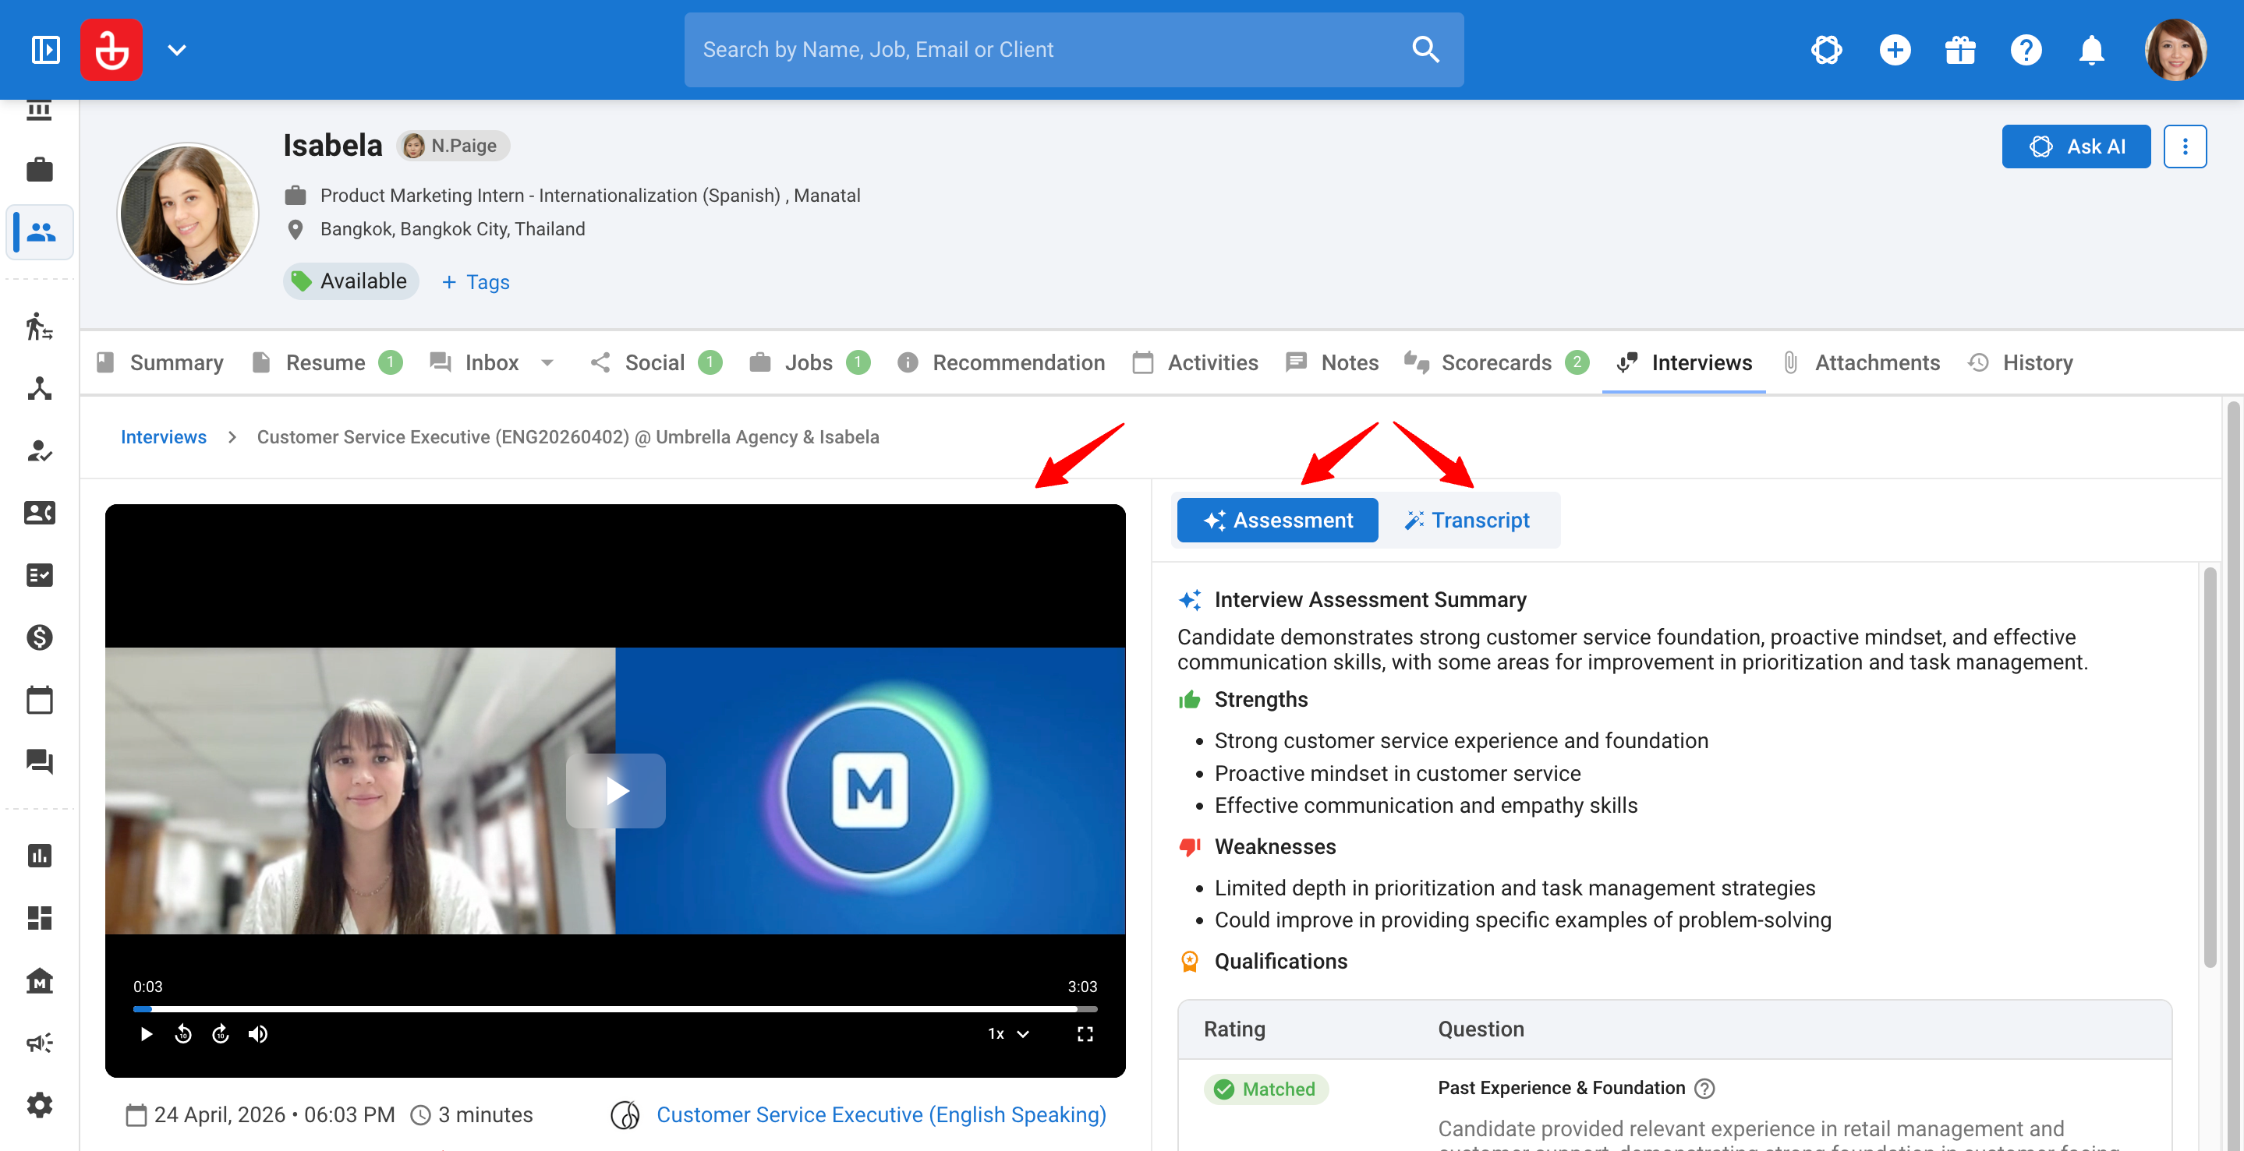Click the small play control in the player bar
The image size is (2244, 1151).
[x=147, y=1034]
